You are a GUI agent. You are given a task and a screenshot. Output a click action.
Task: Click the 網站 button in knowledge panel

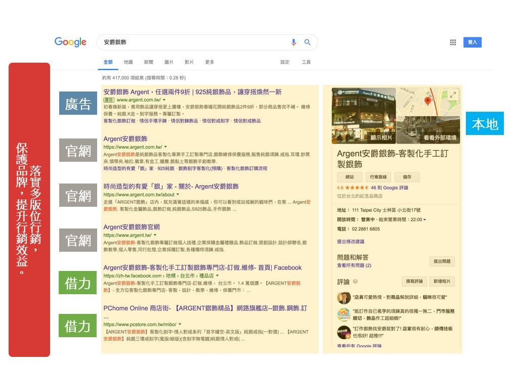tap(350, 177)
